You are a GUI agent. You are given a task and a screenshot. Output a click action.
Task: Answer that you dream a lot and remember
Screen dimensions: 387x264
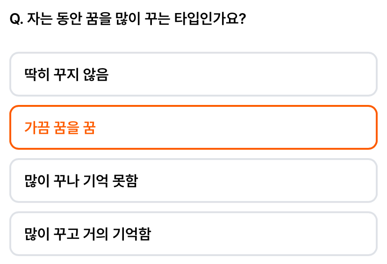(x=193, y=234)
